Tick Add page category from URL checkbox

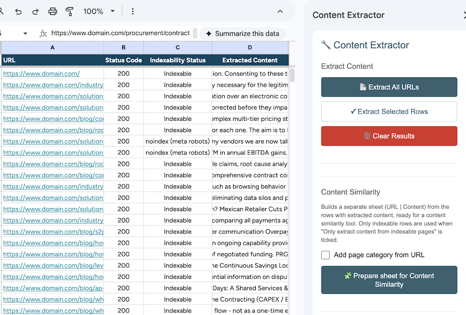(326, 255)
